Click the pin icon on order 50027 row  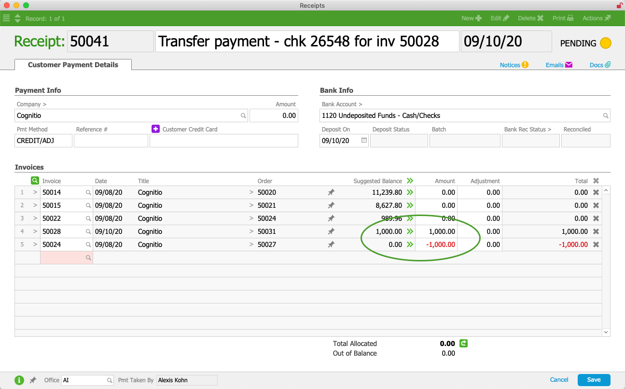[331, 245]
